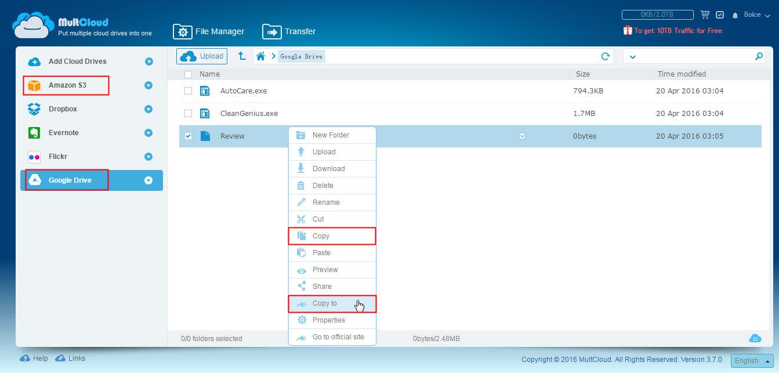Click the Flickr dots icon

[34, 157]
